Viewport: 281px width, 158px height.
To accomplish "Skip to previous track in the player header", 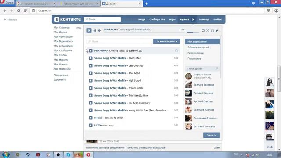I will pyautogui.click(x=95, y=31).
